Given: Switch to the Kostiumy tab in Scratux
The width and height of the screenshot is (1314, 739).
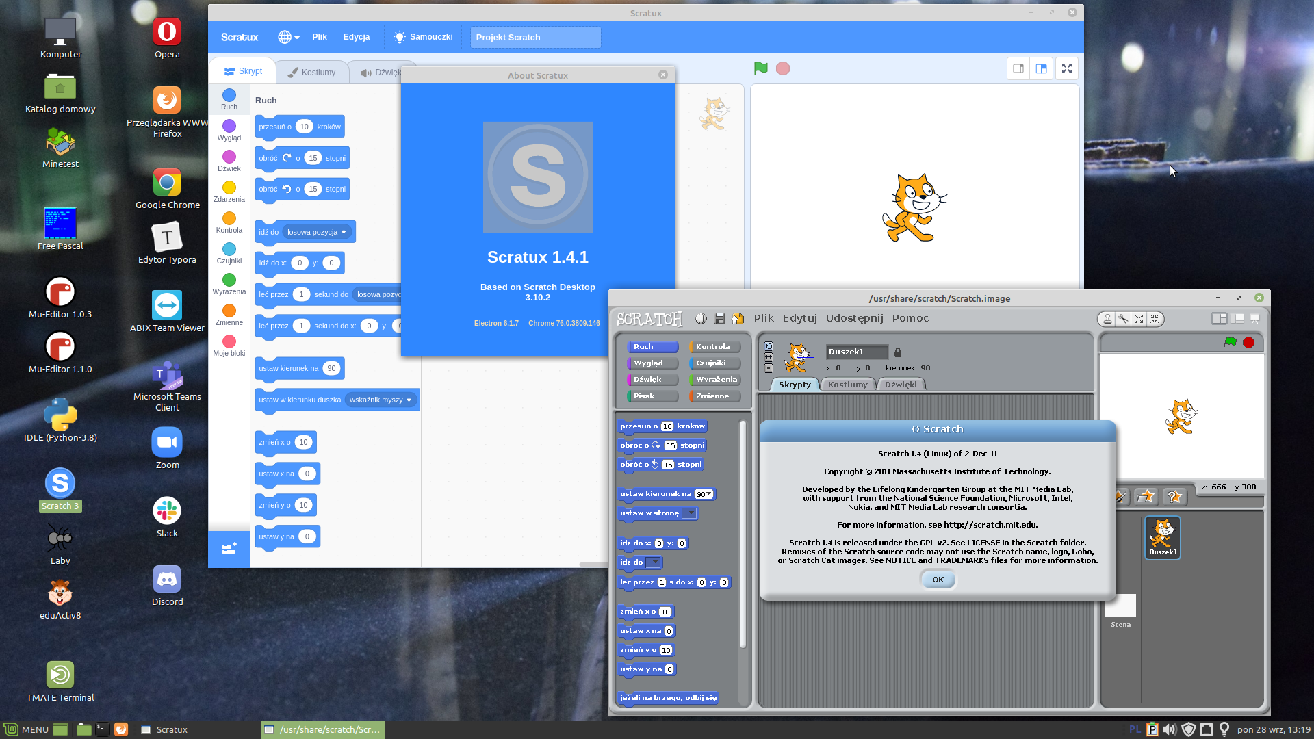Looking at the screenshot, I should click(x=312, y=72).
